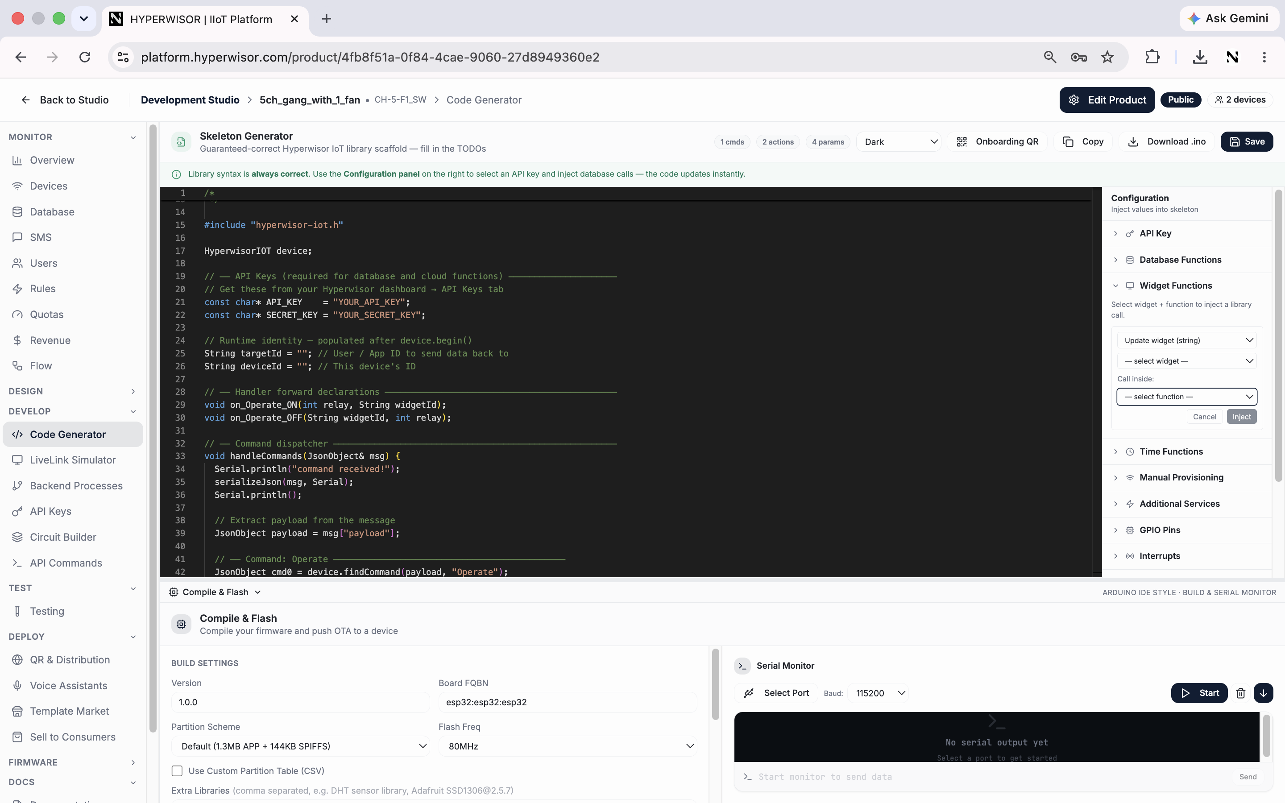
Task: Copy the generated code
Action: [x=1083, y=142]
